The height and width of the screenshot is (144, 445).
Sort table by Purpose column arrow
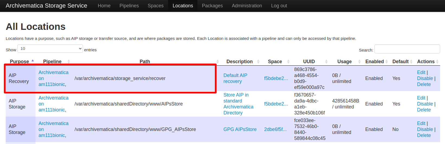(x=33, y=61)
